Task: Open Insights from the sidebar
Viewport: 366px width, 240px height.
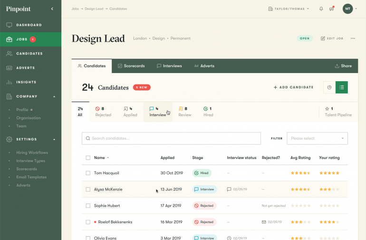Action: (x=26, y=82)
